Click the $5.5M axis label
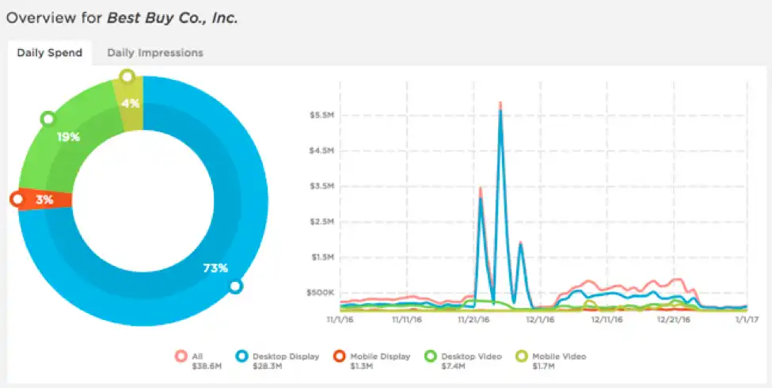The image size is (772, 388). click(x=321, y=115)
